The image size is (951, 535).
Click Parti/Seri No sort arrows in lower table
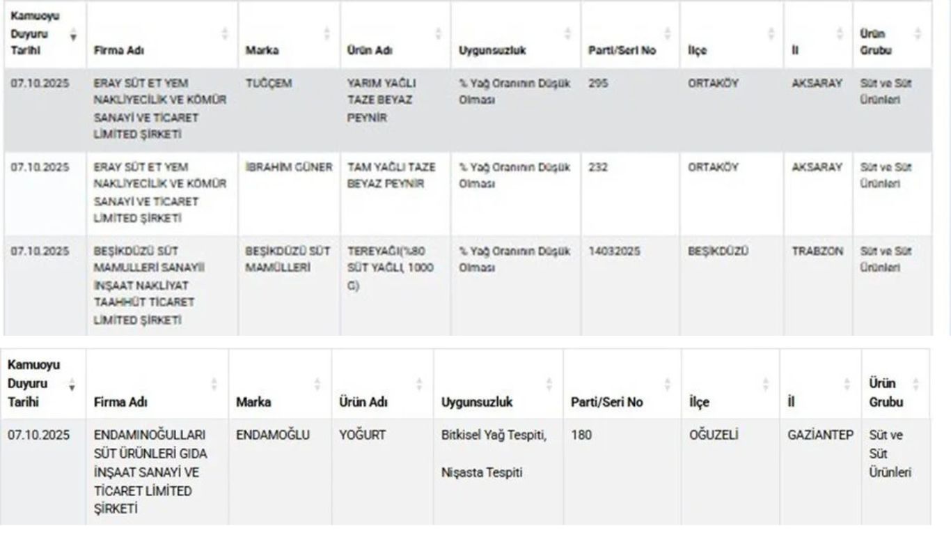[668, 384]
